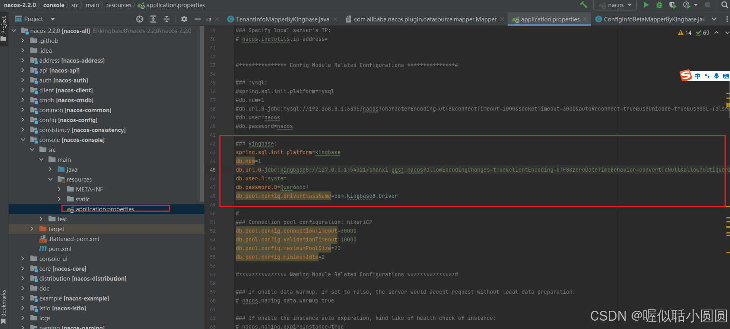The width and height of the screenshot is (730, 329).
Task: Debug nacos with the bug icon
Action: [659, 5]
